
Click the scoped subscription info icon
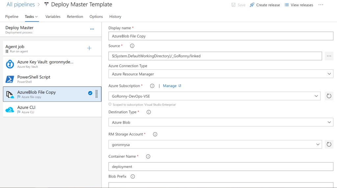click(x=110, y=104)
